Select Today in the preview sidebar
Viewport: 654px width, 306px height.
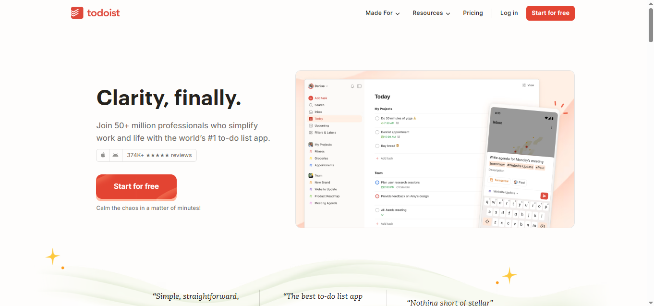[335, 119]
